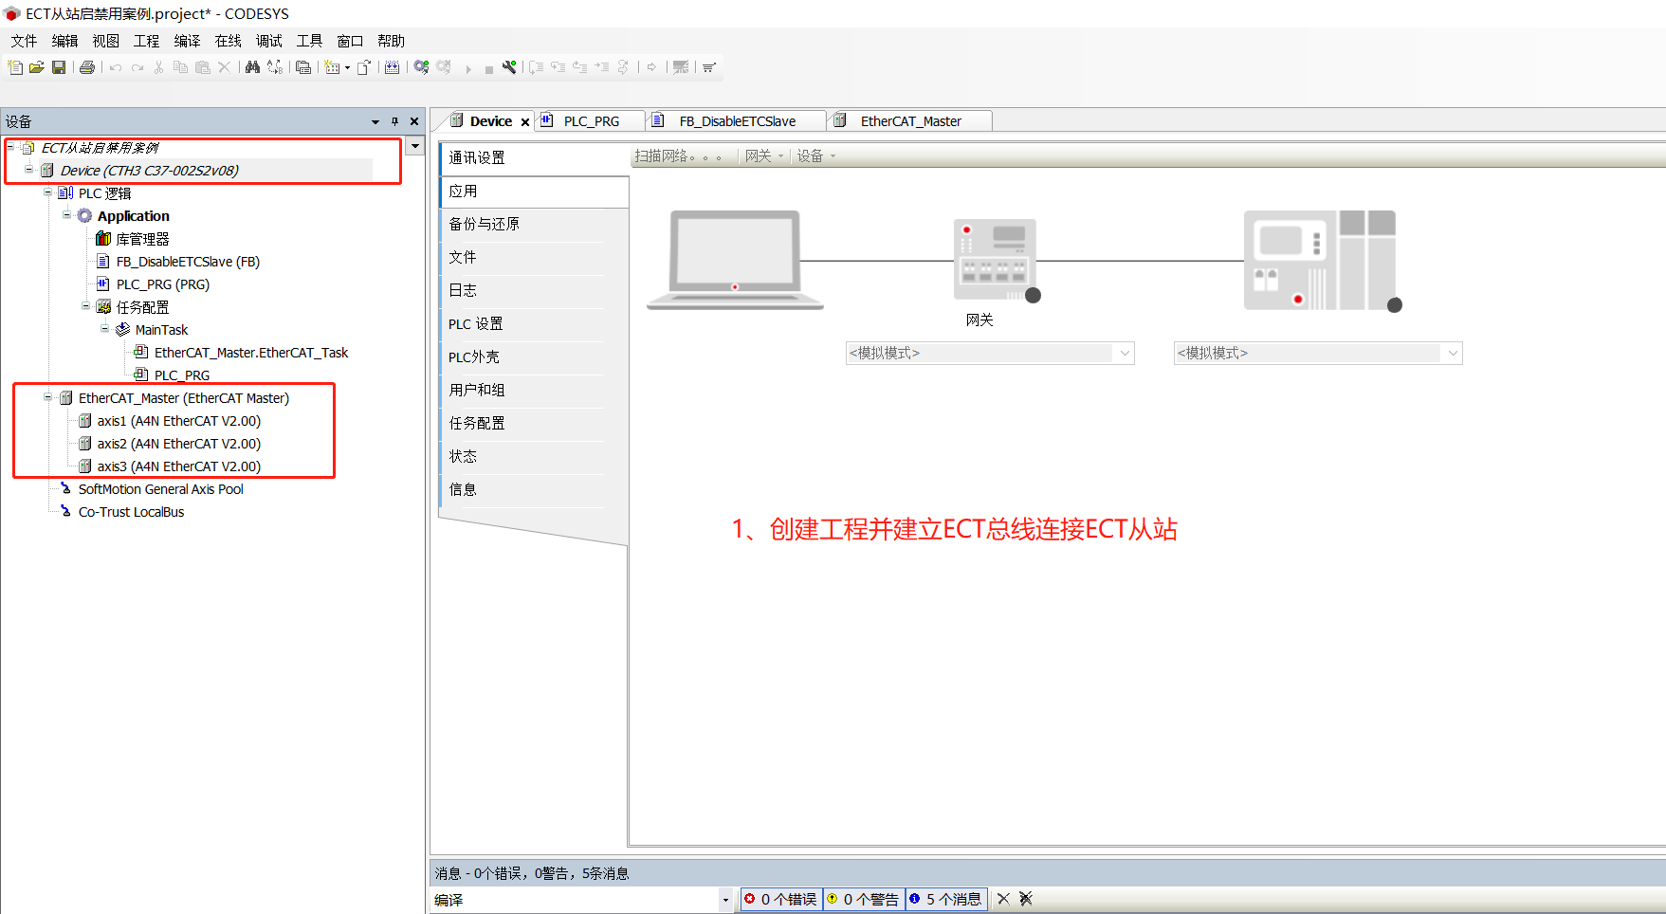Open the 调试 menu
This screenshot has height=914, width=1666.
click(269, 41)
